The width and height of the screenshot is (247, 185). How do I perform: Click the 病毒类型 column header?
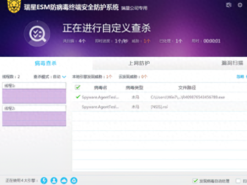point(134,88)
